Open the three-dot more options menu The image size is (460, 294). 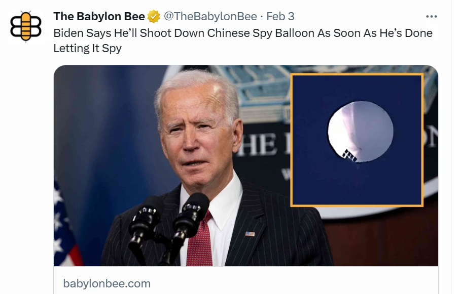pyautogui.click(x=431, y=16)
